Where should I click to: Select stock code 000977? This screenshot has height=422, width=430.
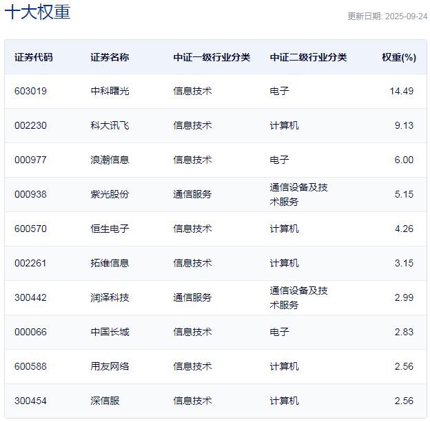coord(31,160)
